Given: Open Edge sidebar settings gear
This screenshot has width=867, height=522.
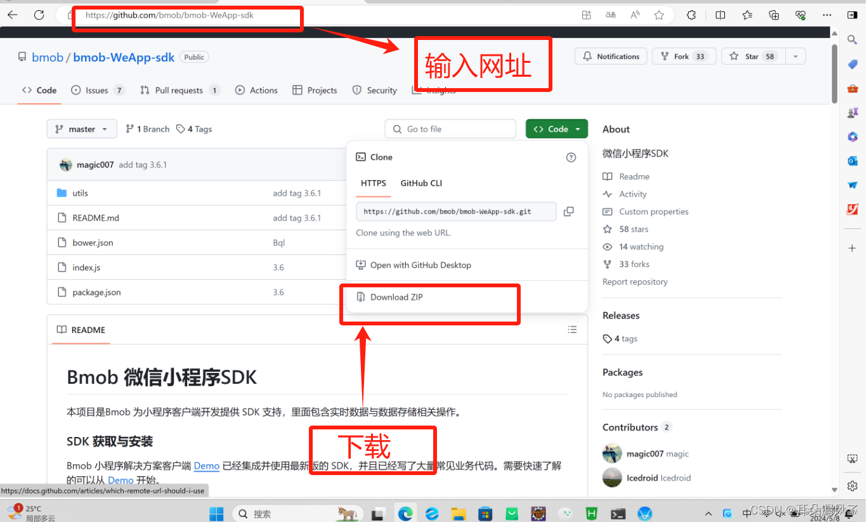Looking at the screenshot, I should pyautogui.click(x=852, y=486).
